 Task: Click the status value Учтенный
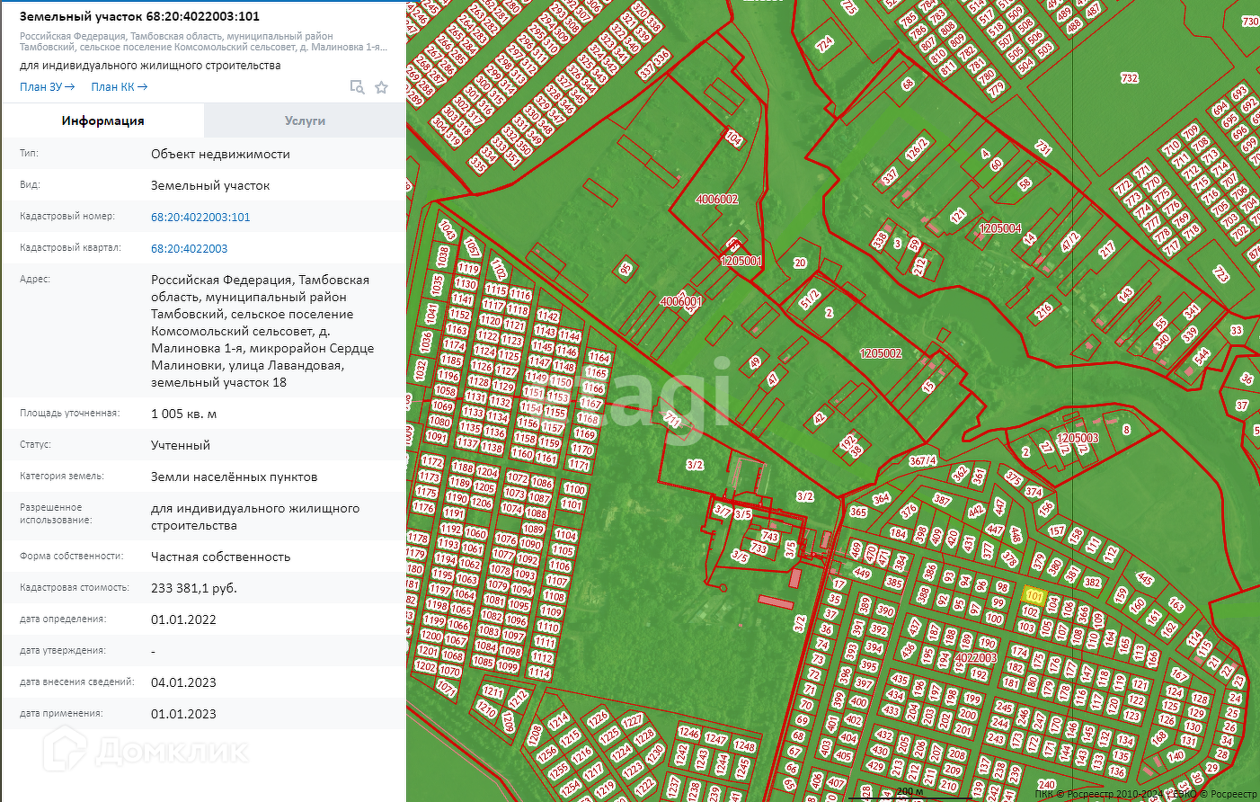point(181,445)
